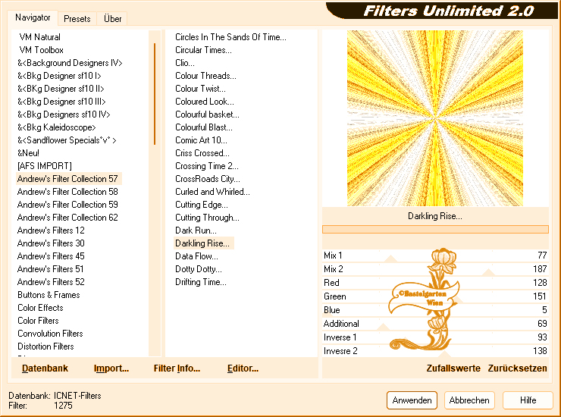Choose Coloured Look... filter
The width and height of the screenshot is (561, 417).
tap(204, 102)
